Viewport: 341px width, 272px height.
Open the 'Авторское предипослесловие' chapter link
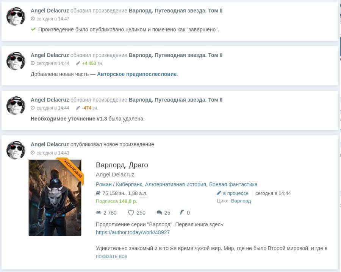(x=137, y=74)
